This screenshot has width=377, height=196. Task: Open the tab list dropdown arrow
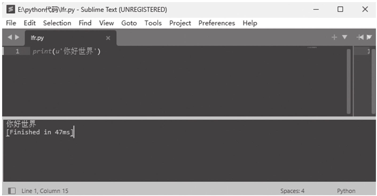(x=344, y=38)
